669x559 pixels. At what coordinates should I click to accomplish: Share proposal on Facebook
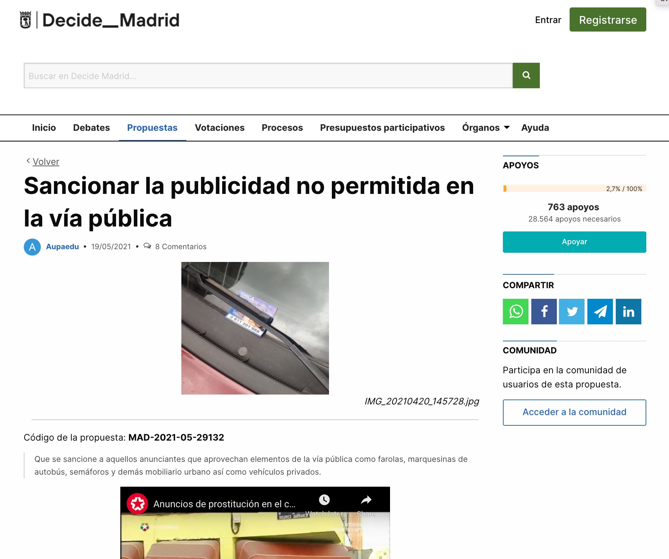544,312
